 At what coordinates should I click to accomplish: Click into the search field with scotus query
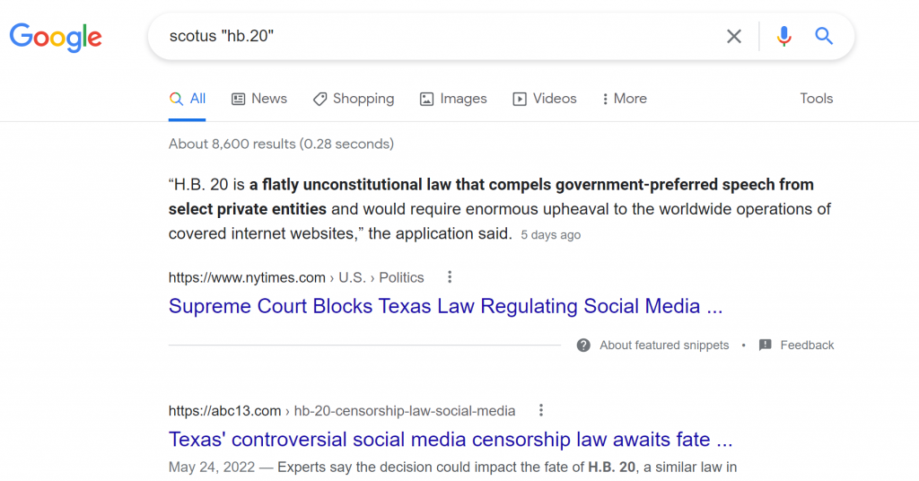[440, 36]
